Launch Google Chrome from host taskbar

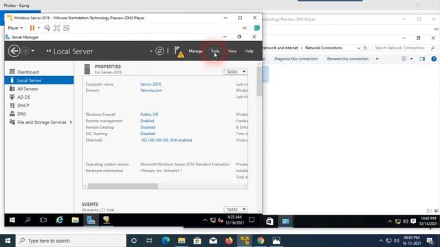(x=261, y=241)
